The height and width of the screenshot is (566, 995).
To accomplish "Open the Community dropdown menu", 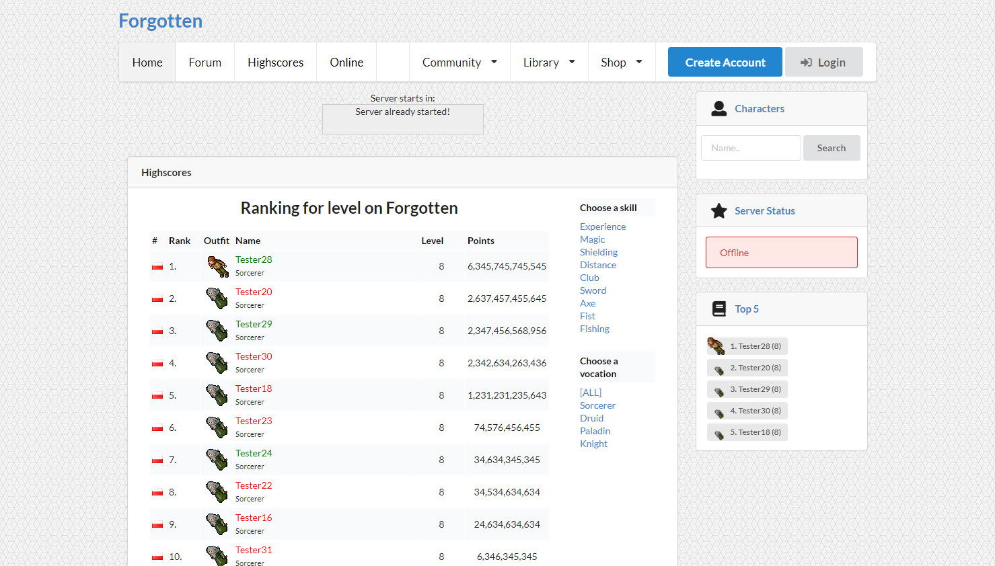I will point(459,62).
